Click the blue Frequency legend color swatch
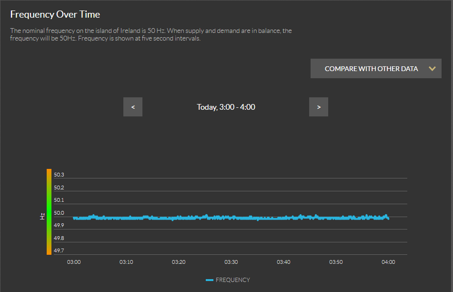This screenshot has width=453, height=292. [210, 280]
